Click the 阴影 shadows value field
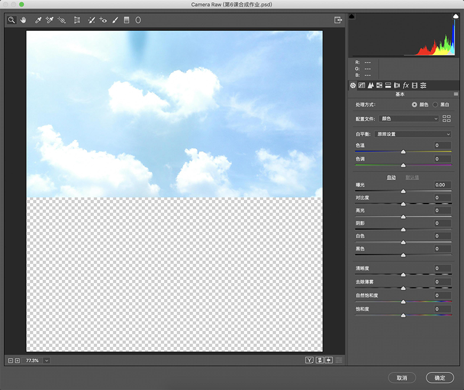This screenshot has height=390, width=464. tap(443, 223)
